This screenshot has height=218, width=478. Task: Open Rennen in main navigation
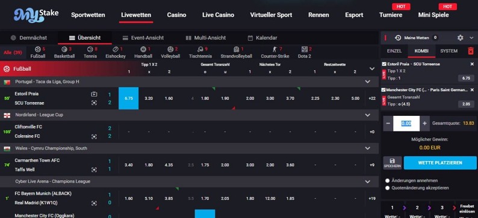point(318,15)
